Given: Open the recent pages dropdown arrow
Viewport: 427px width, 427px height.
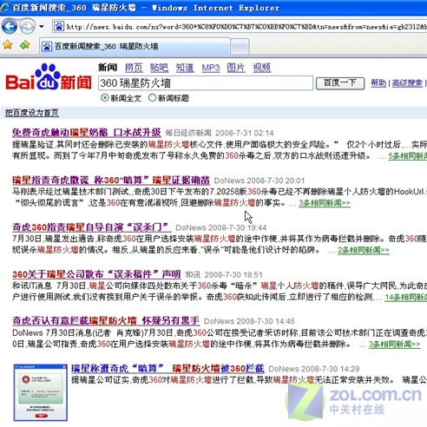Looking at the screenshot, I should [x=42, y=27].
